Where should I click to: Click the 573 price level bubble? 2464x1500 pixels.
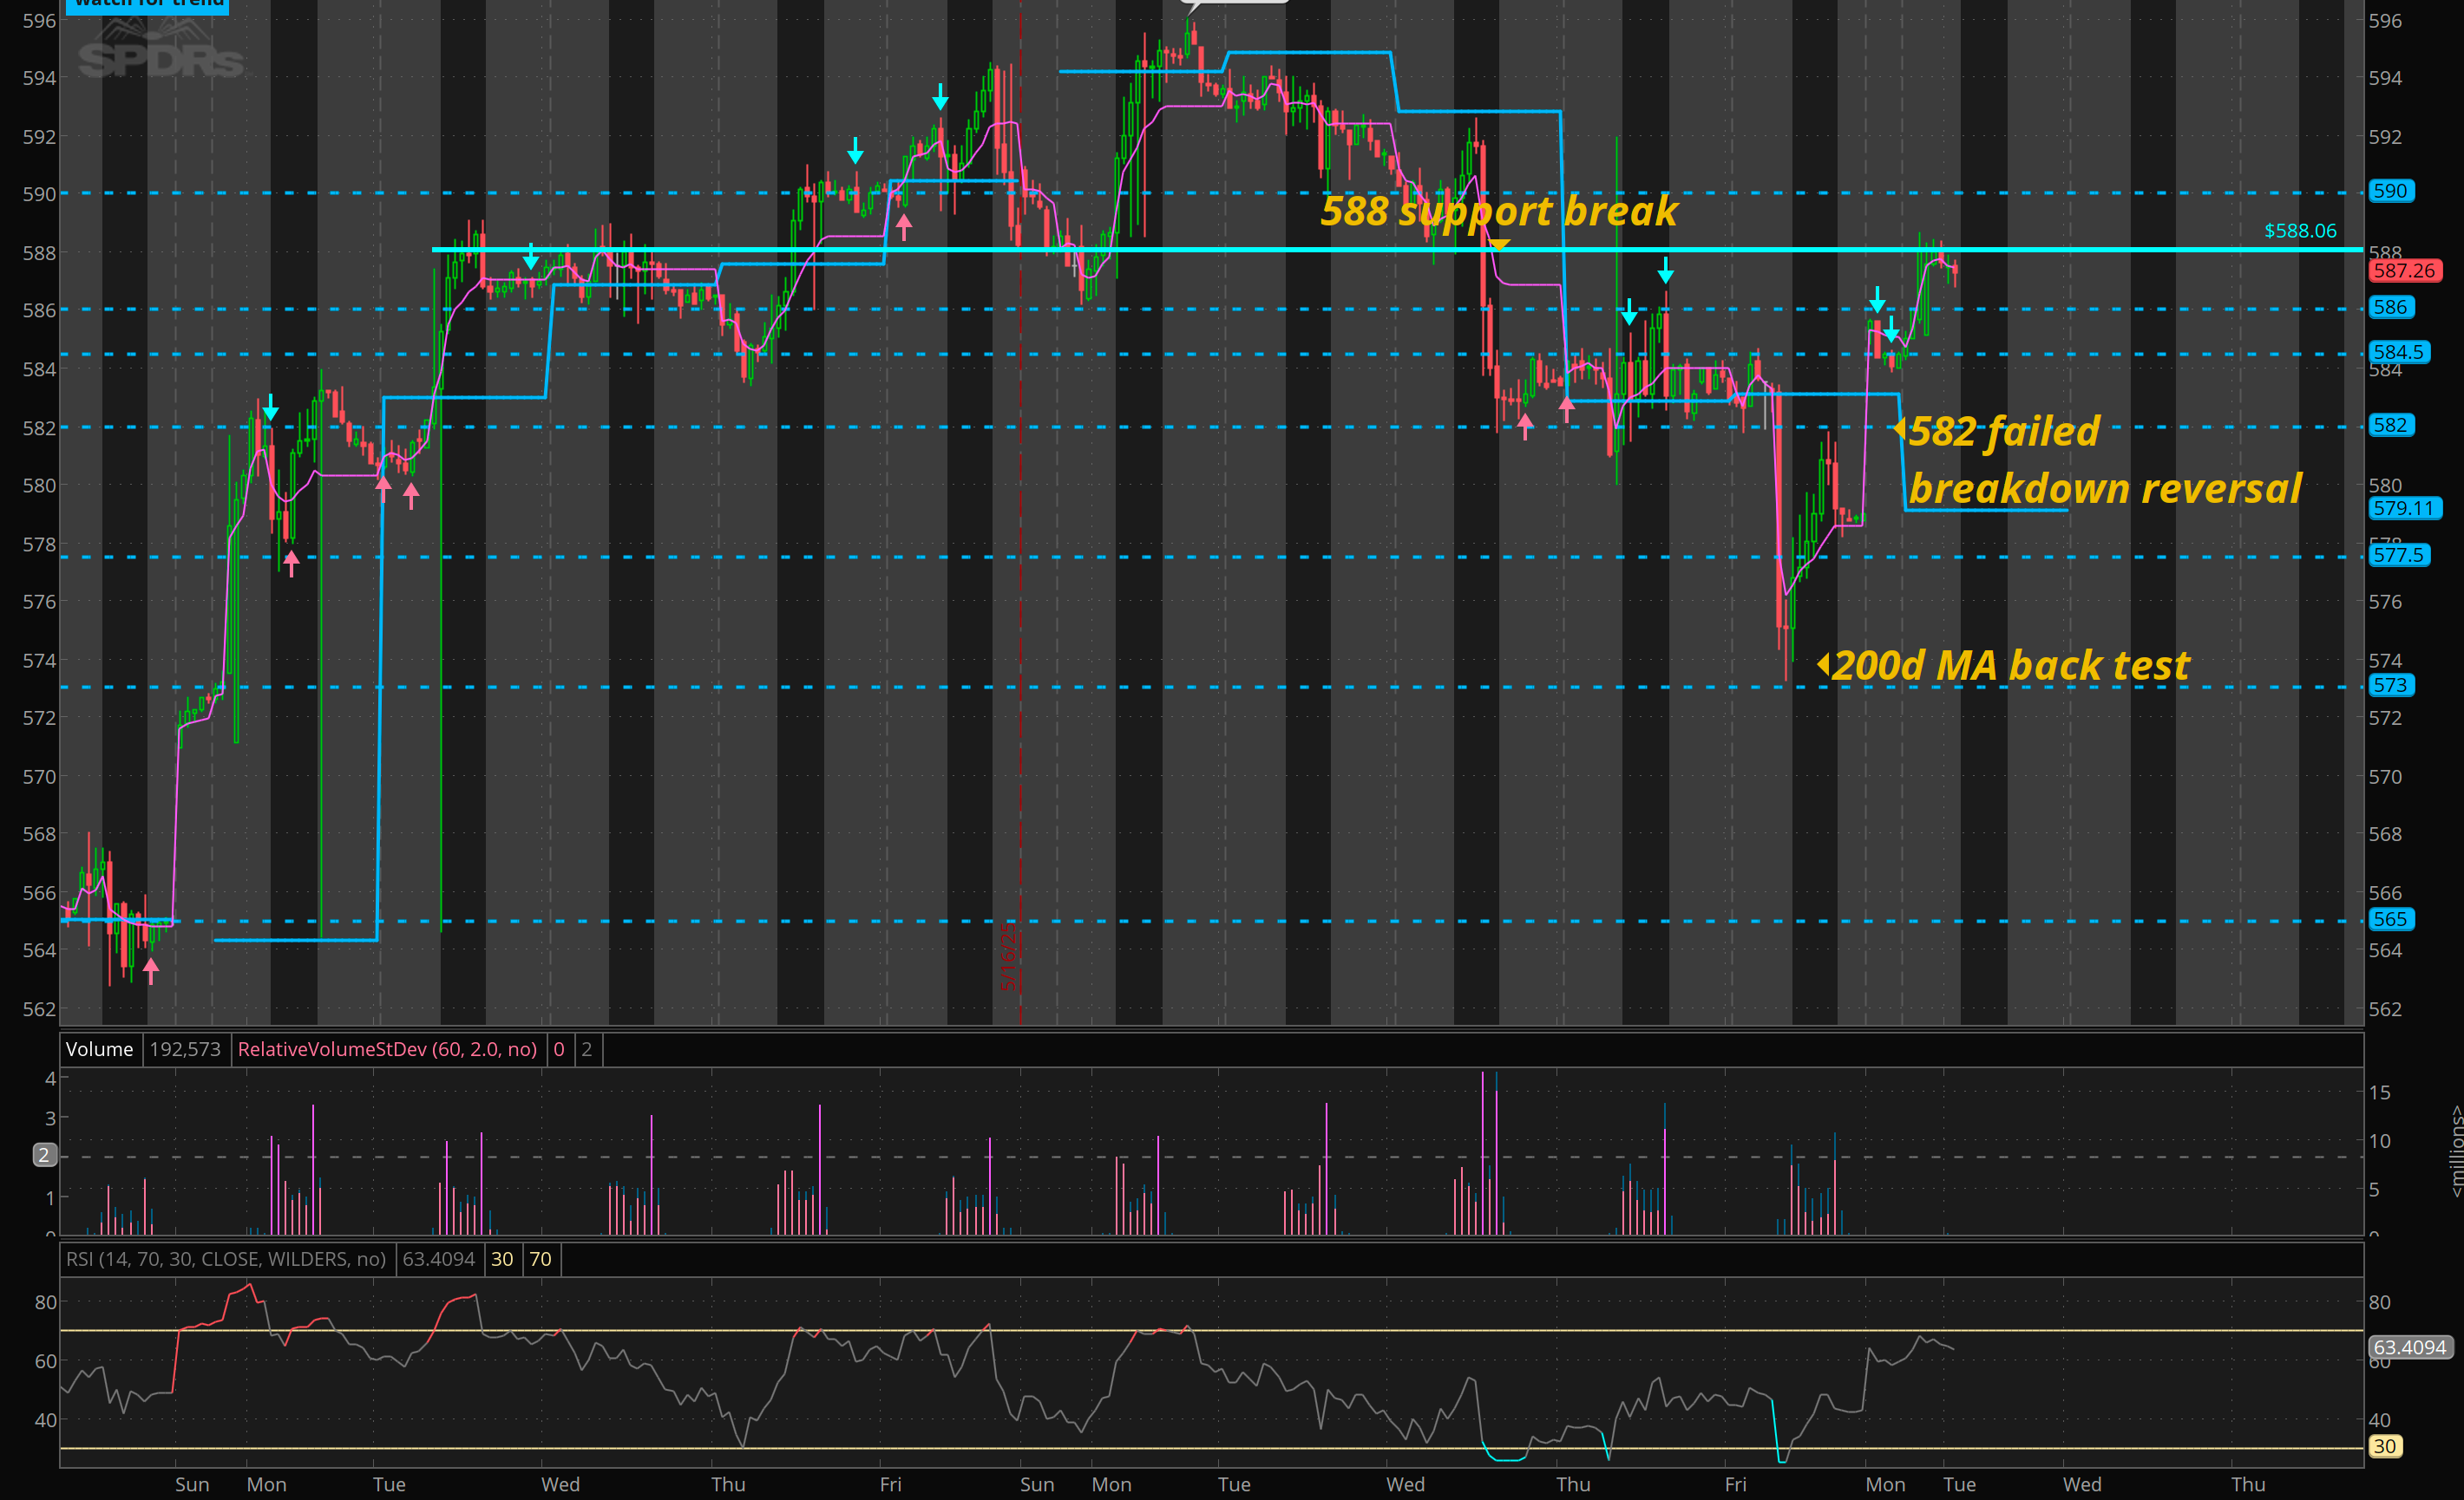(x=2390, y=686)
